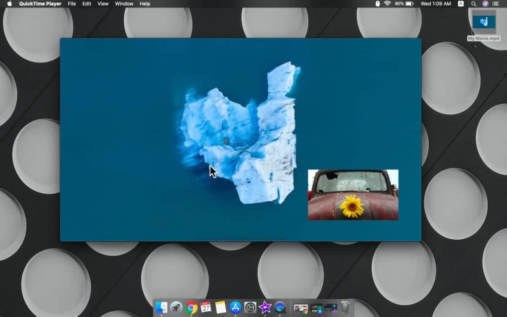Image resolution: width=507 pixels, height=317 pixels.
Task: Open the Trash at the Dock's end
Action: pos(344,307)
